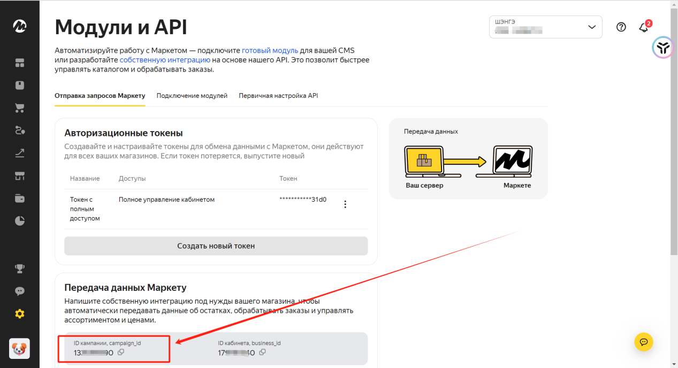Click the ID кабинета, business_id label
Viewport: 678px width, 368px height.
tap(249, 343)
